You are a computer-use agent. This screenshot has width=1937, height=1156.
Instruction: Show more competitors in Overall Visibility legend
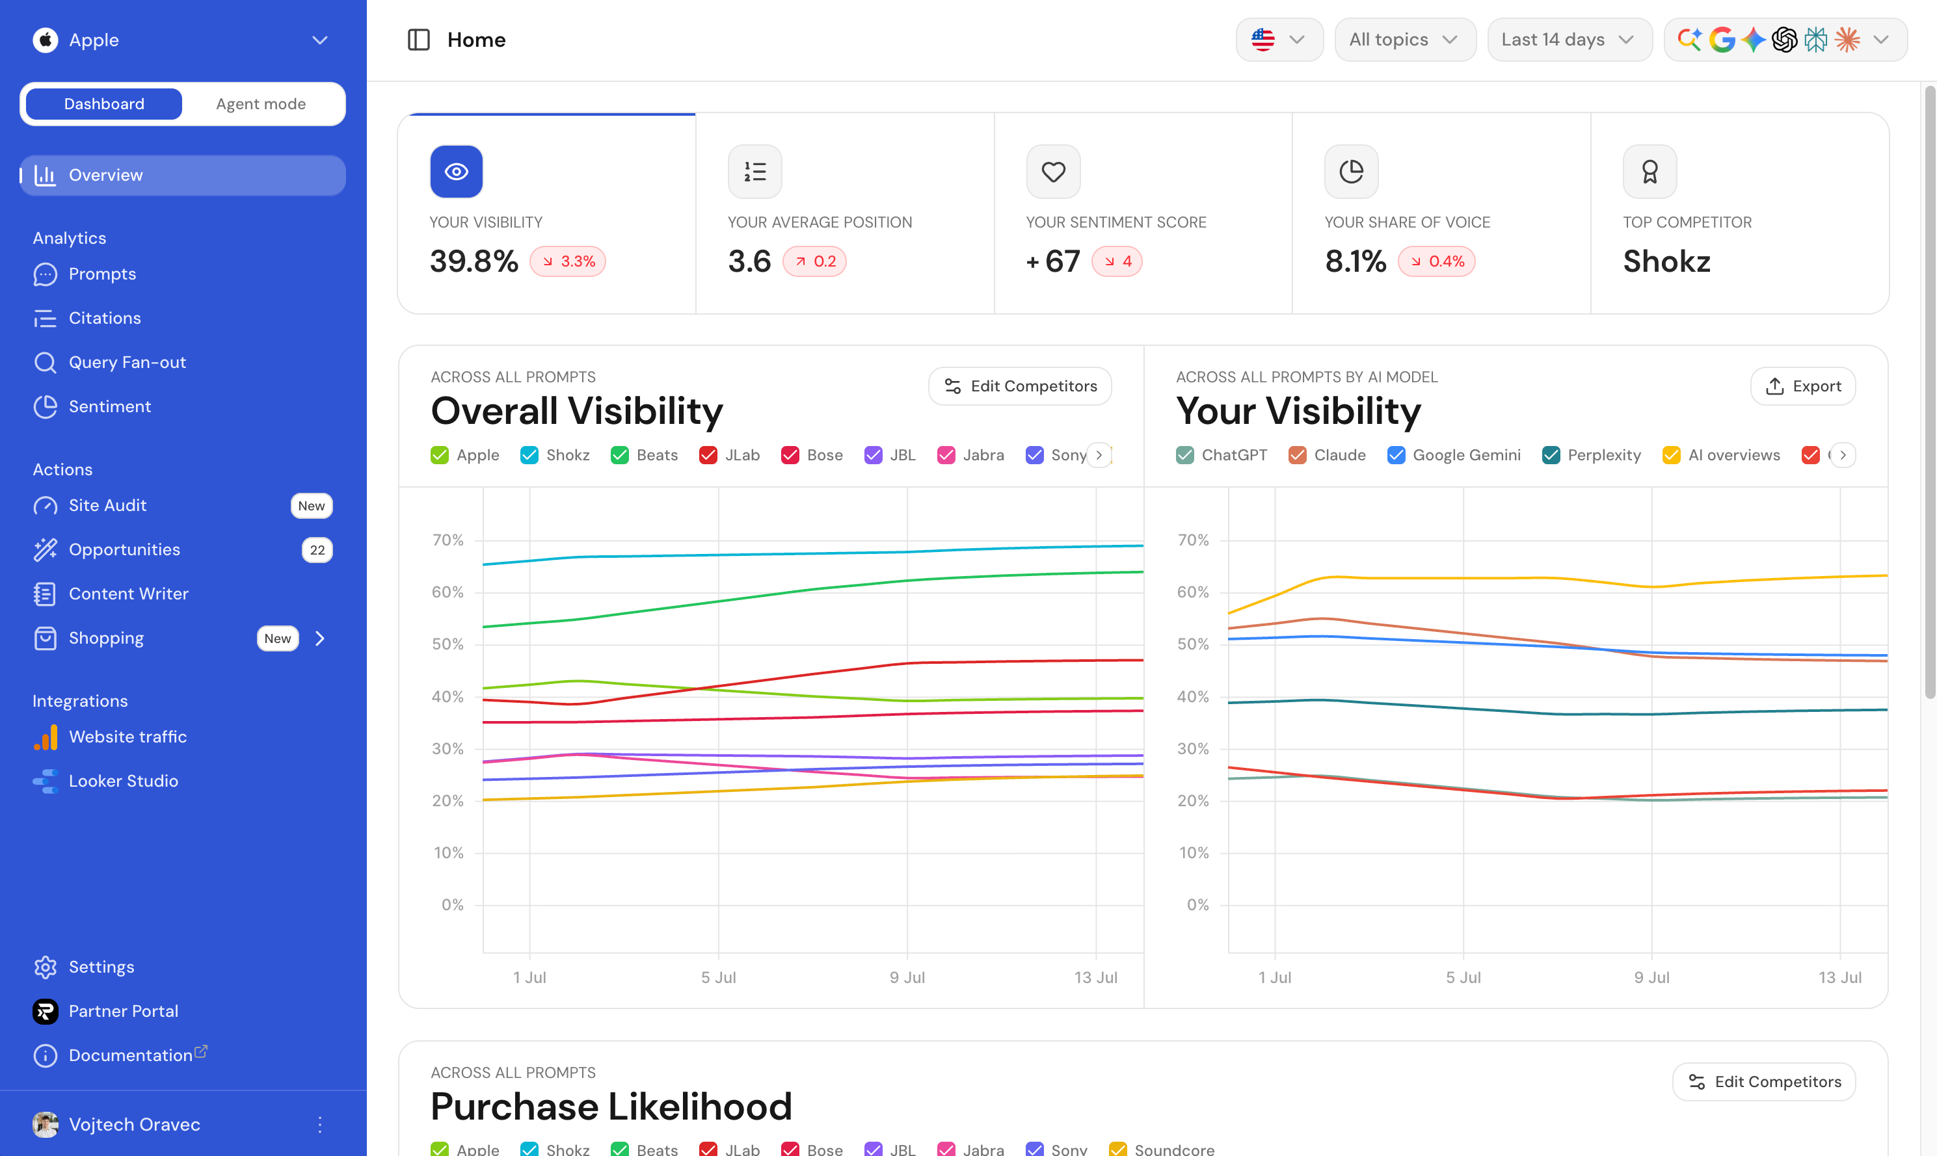tap(1099, 455)
